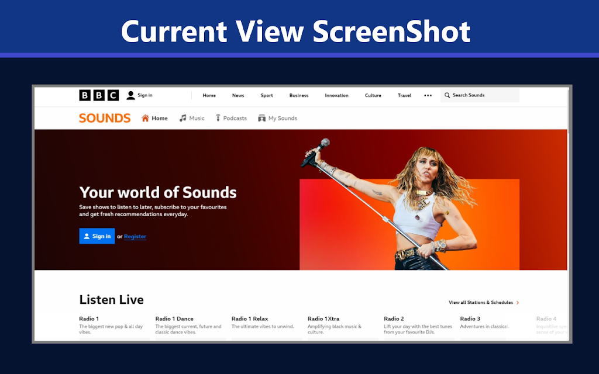Select the Radio 1Xtra station
This screenshot has height=374, width=599.
323,318
